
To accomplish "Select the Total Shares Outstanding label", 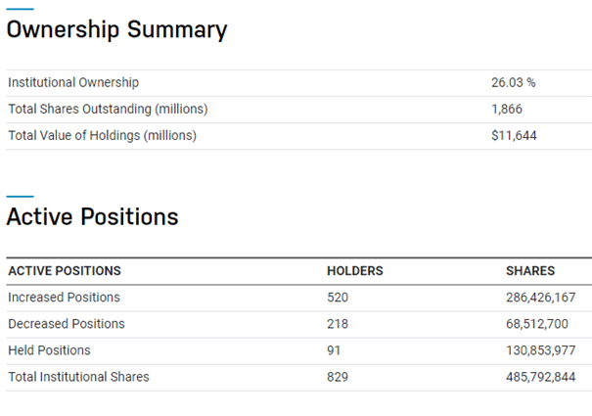I will [x=108, y=110].
